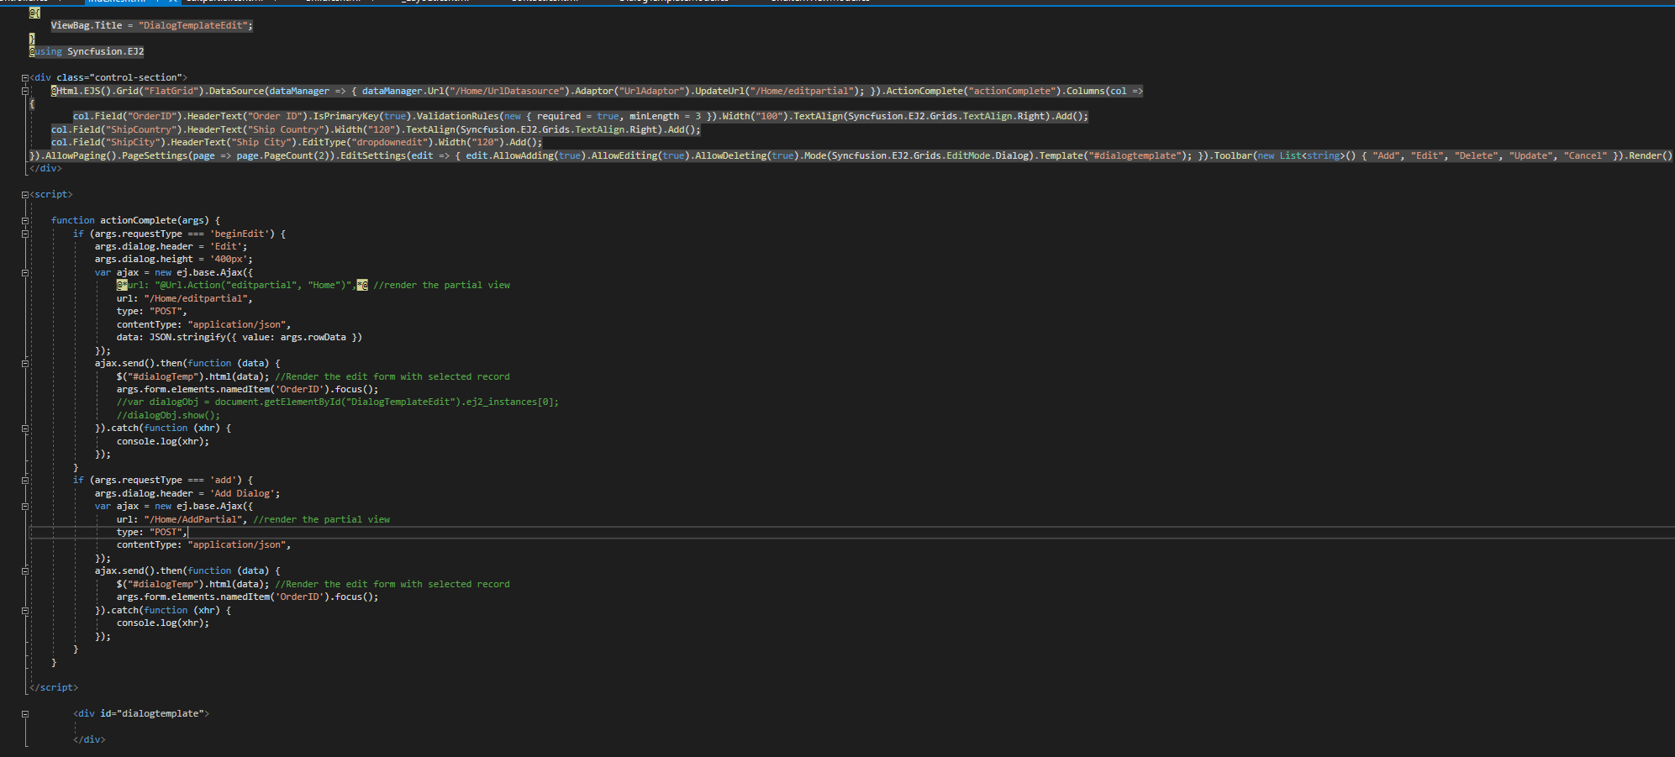The width and height of the screenshot is (1675, 757).
Task: Collapse the last .catch(function (xhr)) block
Action: click(25, 610)
